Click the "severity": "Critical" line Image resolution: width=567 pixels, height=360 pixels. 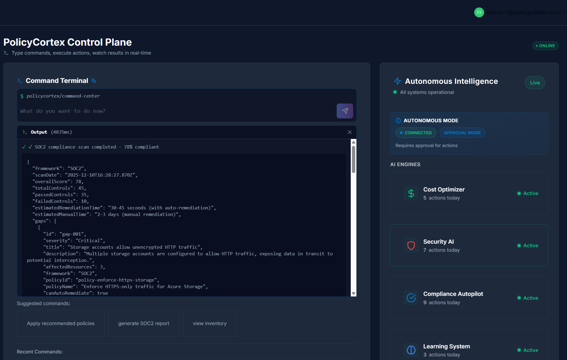point(74,241)
